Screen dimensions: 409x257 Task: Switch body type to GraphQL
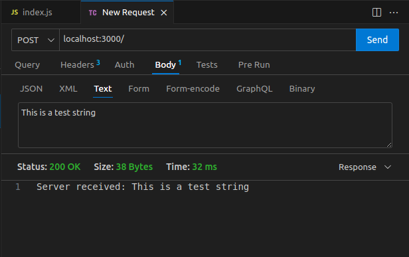point(254,89)
